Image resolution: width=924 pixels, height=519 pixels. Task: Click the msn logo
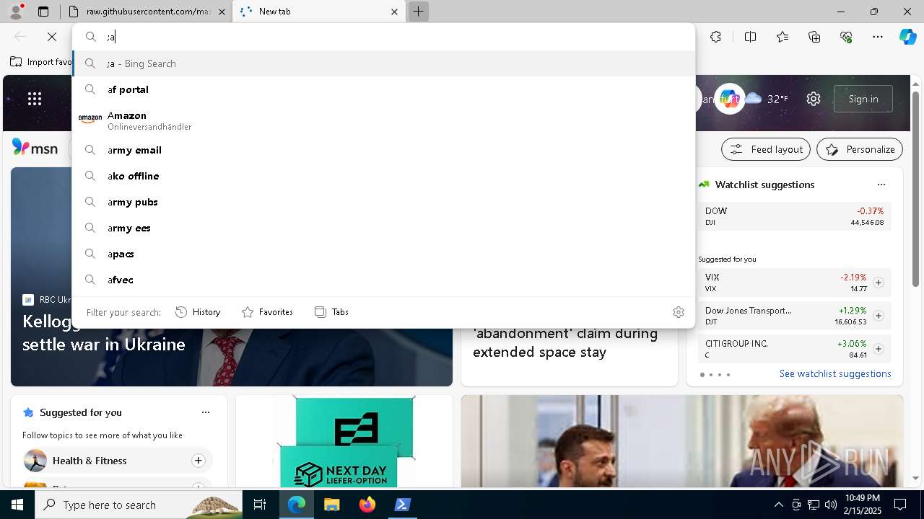click(35, 148)
